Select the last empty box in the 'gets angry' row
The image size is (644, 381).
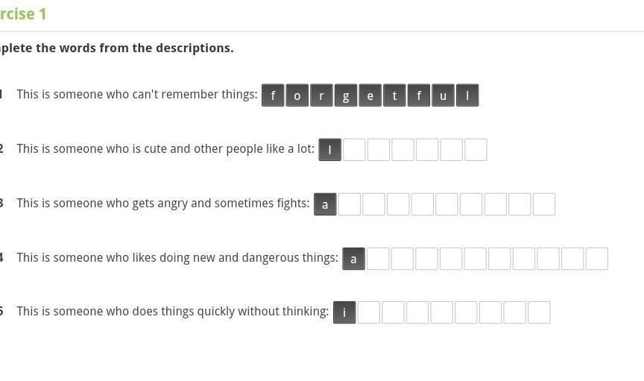(x=544, y=204)
